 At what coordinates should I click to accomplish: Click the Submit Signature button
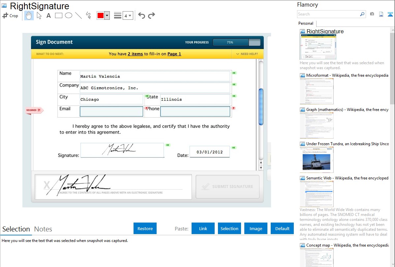228,186
